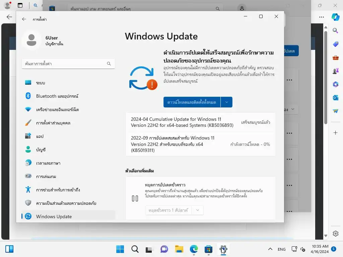
Task: Go back using the Settings back arrow
Action: click(24, 19)
